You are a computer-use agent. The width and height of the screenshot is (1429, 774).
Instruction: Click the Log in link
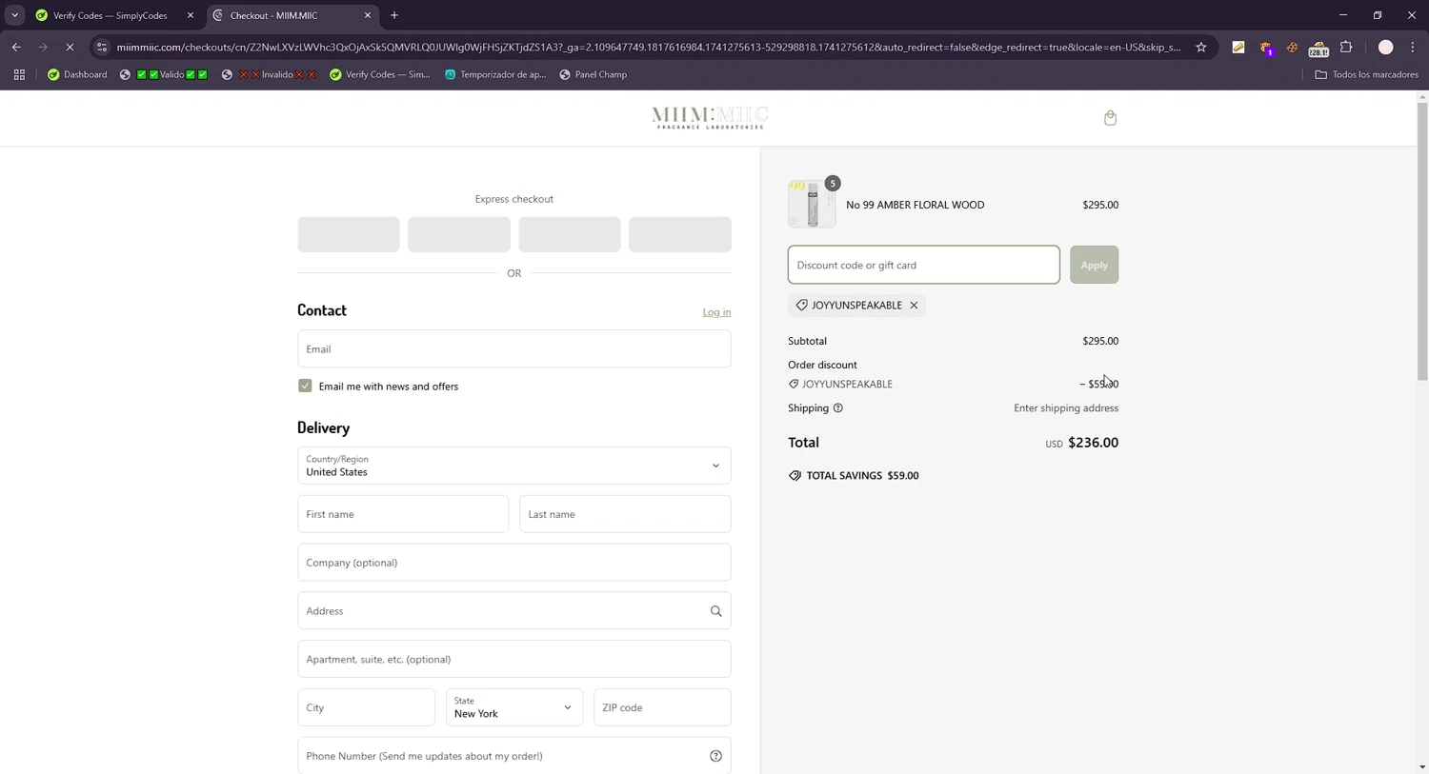click(716, 312)
